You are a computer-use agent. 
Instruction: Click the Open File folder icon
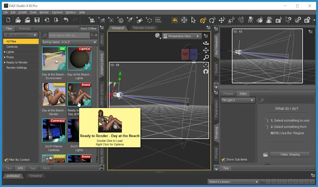click(18, 20)
